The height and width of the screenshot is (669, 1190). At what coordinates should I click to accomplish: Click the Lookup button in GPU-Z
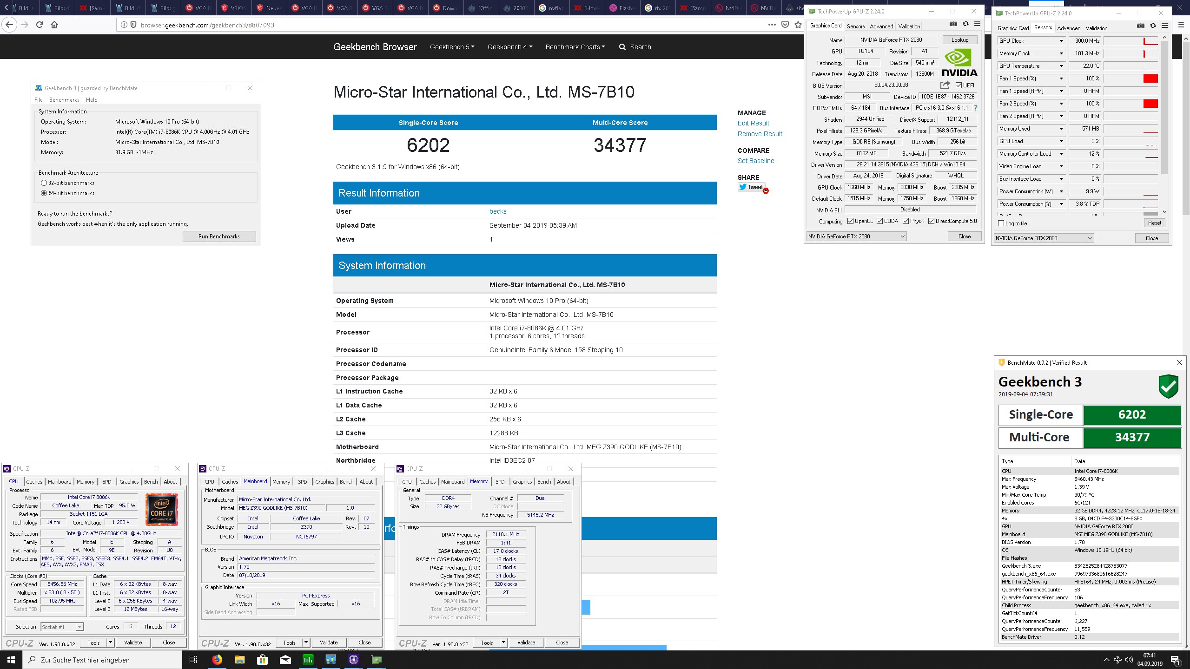[x=959, y=40]
